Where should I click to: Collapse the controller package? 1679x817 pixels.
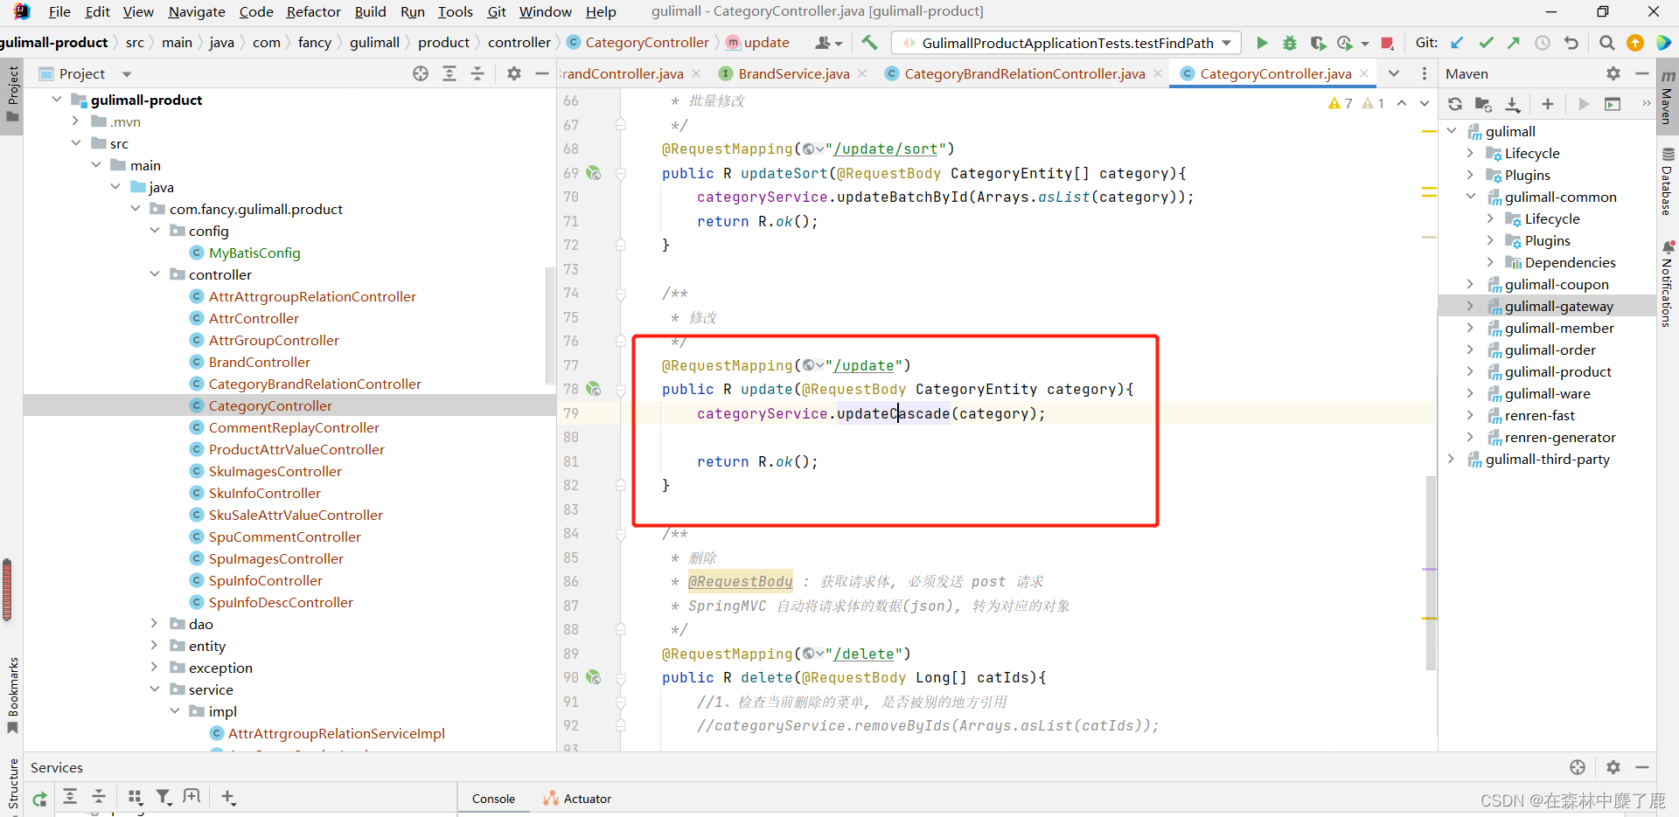tap(155, 274)
